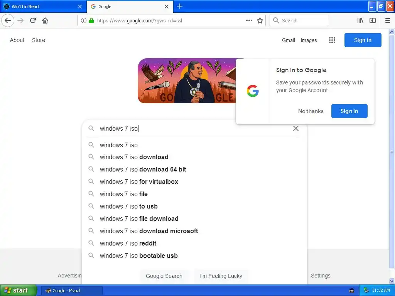Bookmark this page with the star icon

260,21
